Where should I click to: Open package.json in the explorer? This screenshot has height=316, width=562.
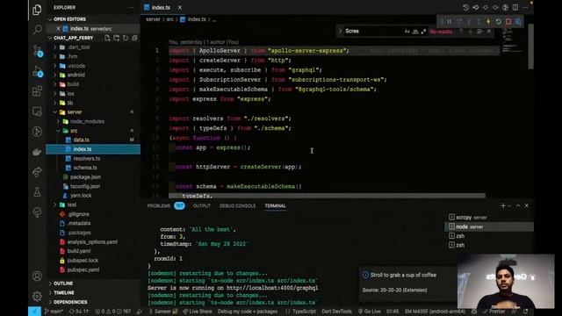coord(85,177)
